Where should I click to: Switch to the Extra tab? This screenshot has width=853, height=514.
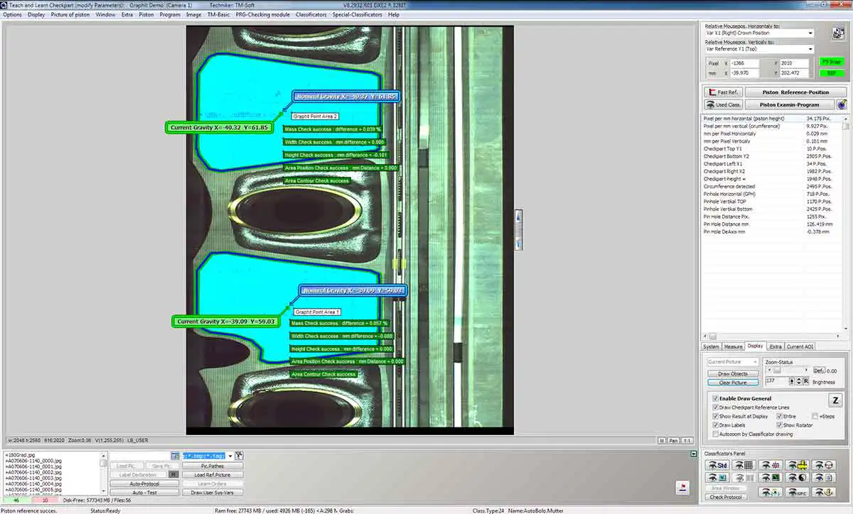point(776,346)
